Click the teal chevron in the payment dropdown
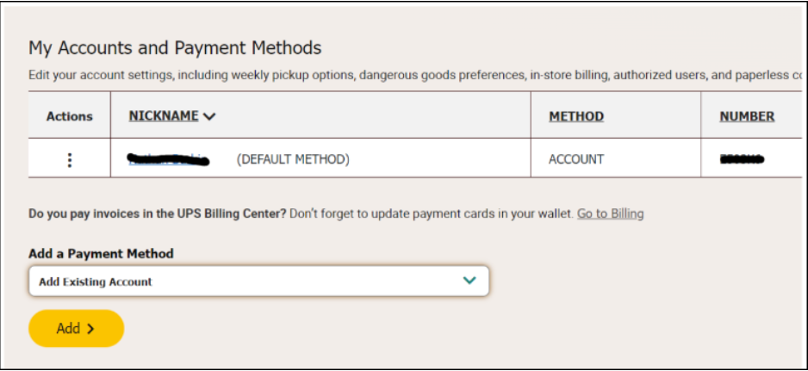The height and width of the screenshot is (371, 808). pyautogui.click(x=469, y=281)
